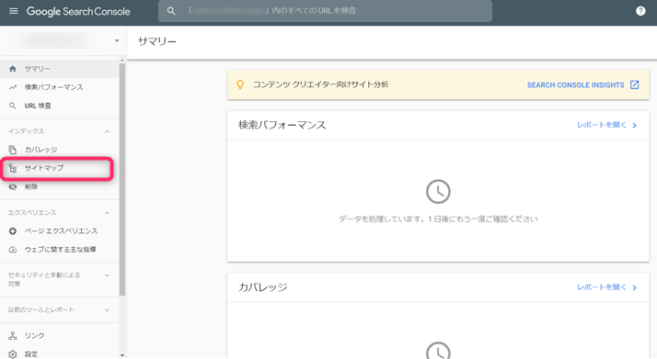Click the external-link icon next to SEARCH CONSOLE INSIGHTS
The image size is (657, 359).
[x=635, y=84]
